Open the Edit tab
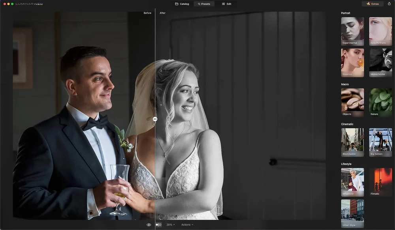Image resolution: width=395 pixels, height=230 pixels. point(226,4)
